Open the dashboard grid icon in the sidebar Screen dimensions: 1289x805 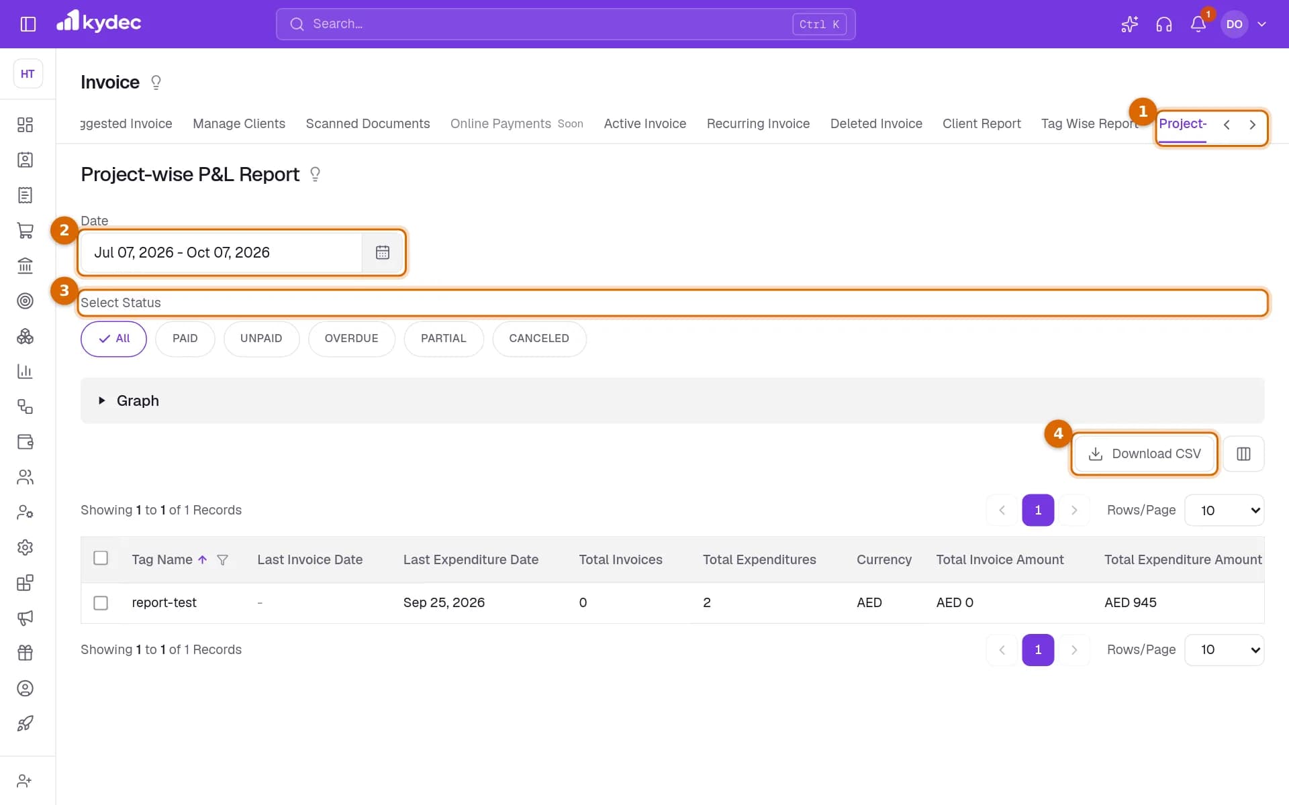click(x=25, y=125)
